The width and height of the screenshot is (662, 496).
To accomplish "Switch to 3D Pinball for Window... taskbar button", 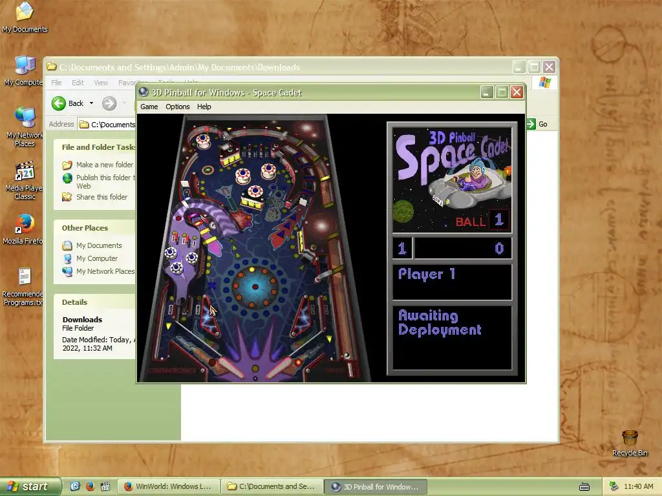I will (x=376, y=486).
